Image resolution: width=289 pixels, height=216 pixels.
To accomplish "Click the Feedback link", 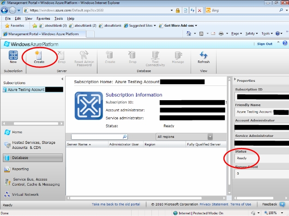I will [x=270, y=204].
